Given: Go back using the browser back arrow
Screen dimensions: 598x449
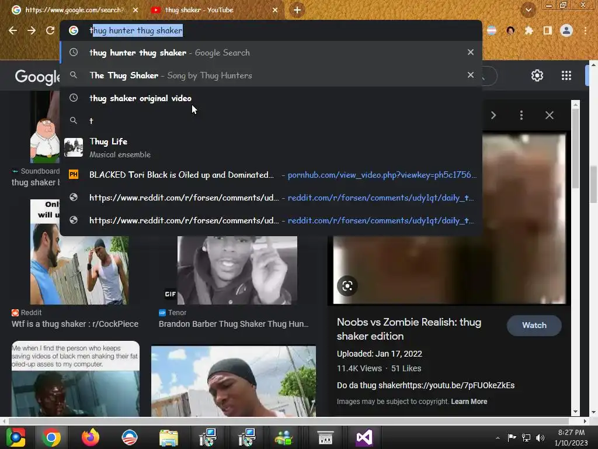Looking at the screenshot, I should [x=13, y=30].
